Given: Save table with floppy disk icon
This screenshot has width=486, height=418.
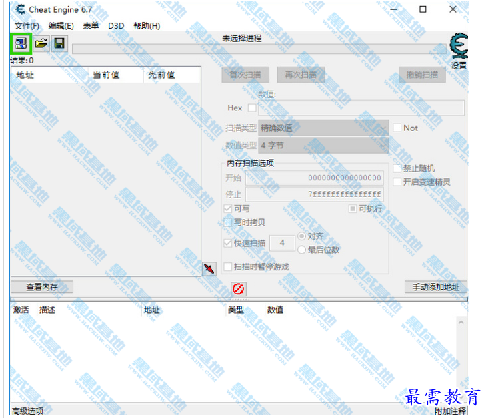Looking at the screenshot, I should [x=59, y=43].
